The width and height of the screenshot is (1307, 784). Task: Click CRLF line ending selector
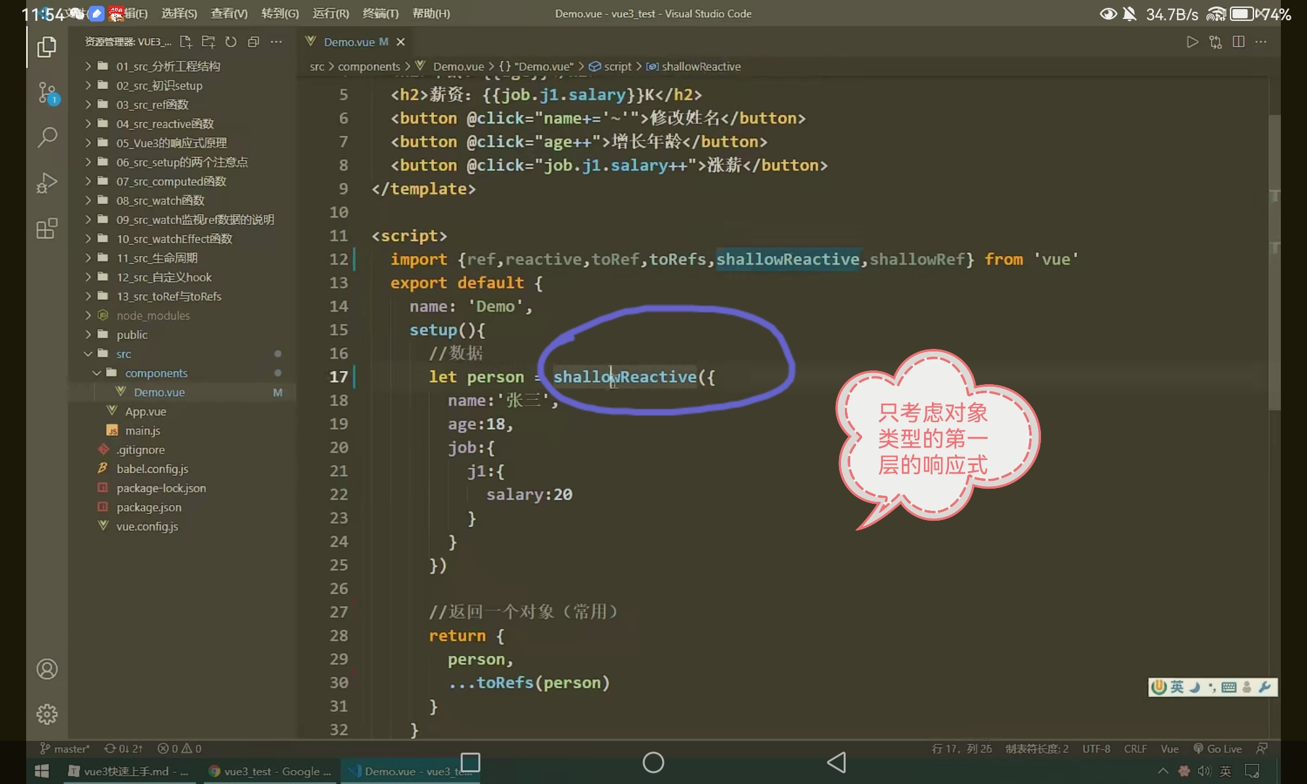[1135, 749]
